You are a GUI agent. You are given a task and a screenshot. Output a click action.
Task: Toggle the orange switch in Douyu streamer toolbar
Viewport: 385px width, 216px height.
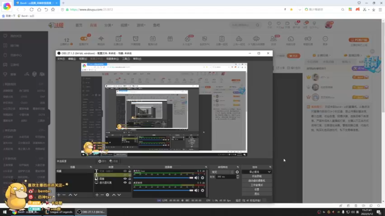coord(84,39)
